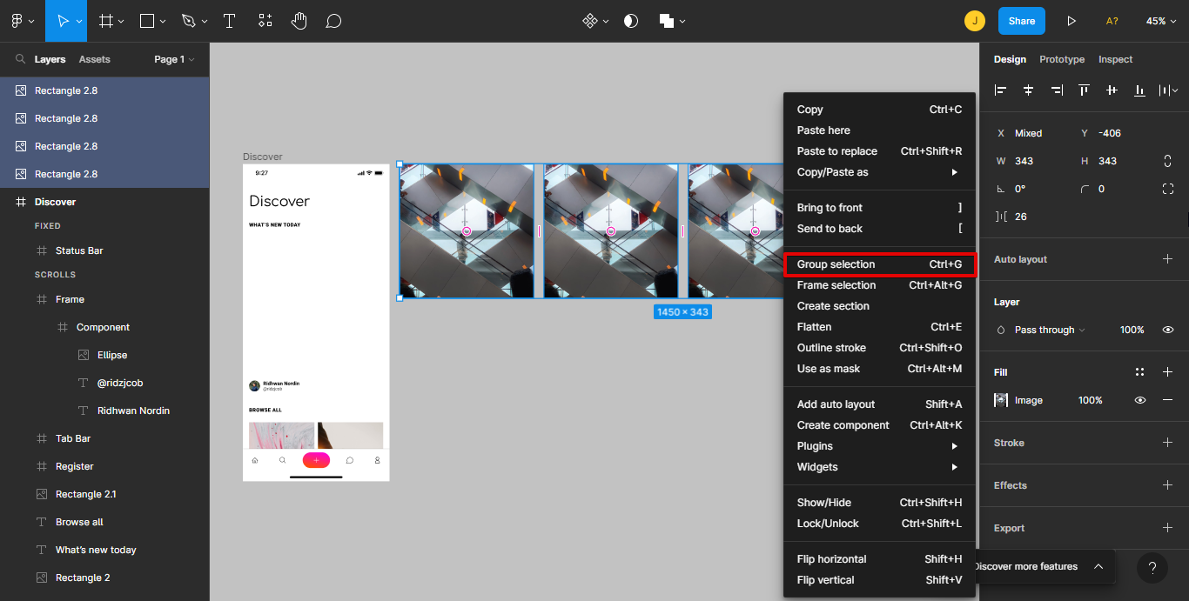Add a stroke with plus button
The height and width of the screenshot is (601, 1189).
[1167, 443]
